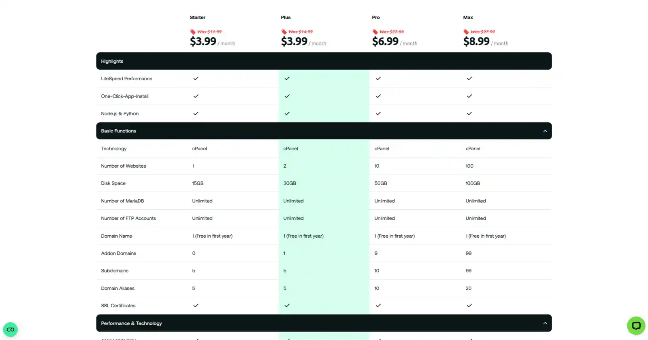The width and height of the screenshot is (648, 340).
Task: Click the Pro $6.99 price
Action: pos(386,41)
